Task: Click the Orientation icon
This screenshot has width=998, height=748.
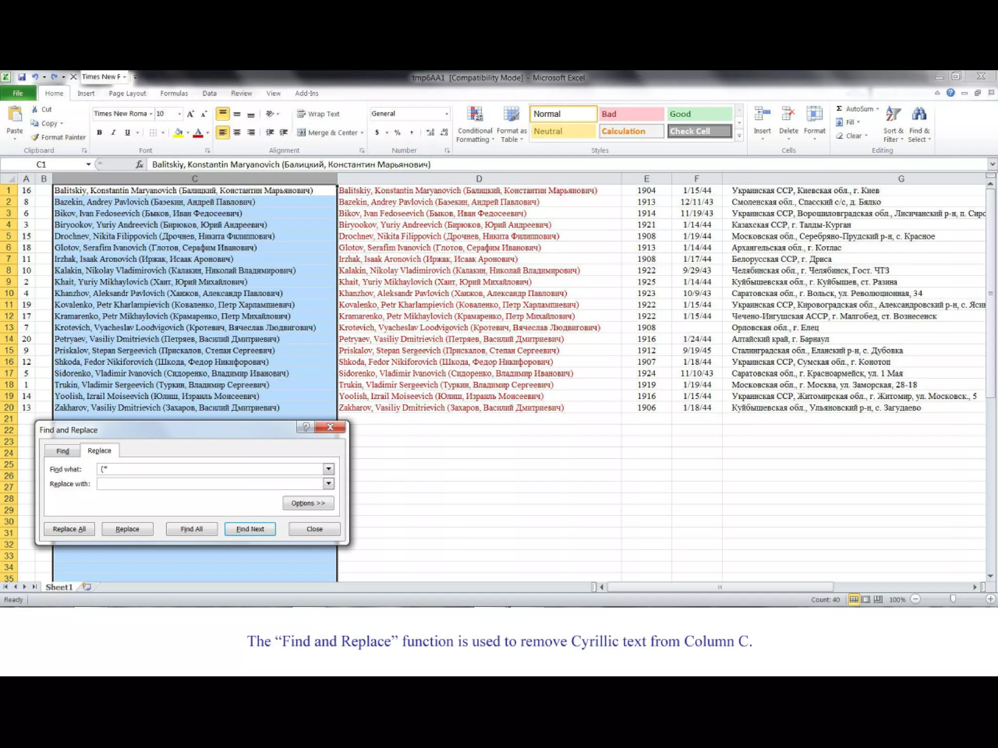Action: 270,114
